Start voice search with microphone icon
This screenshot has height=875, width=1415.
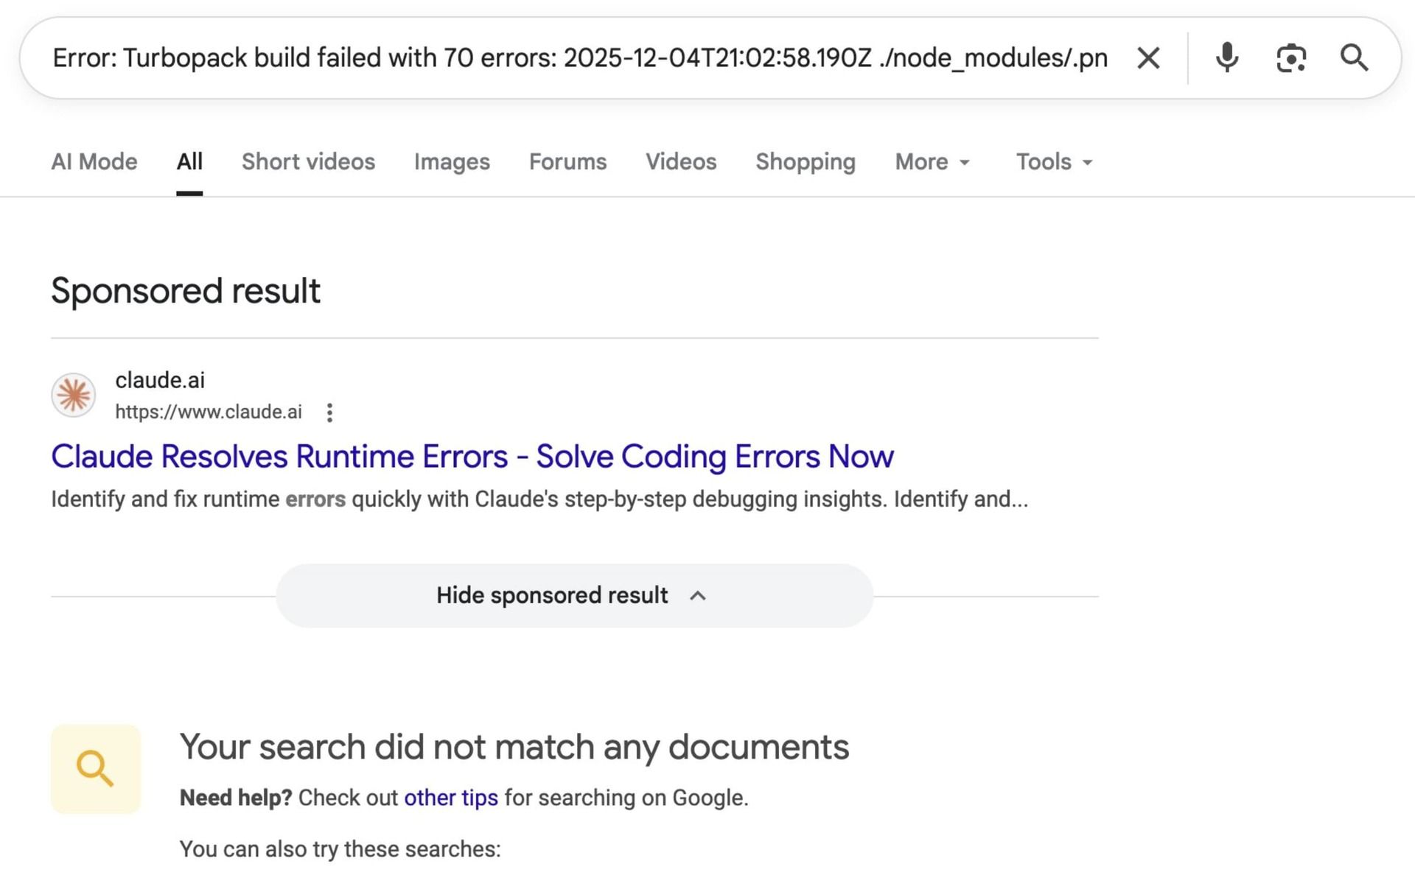1227,58
